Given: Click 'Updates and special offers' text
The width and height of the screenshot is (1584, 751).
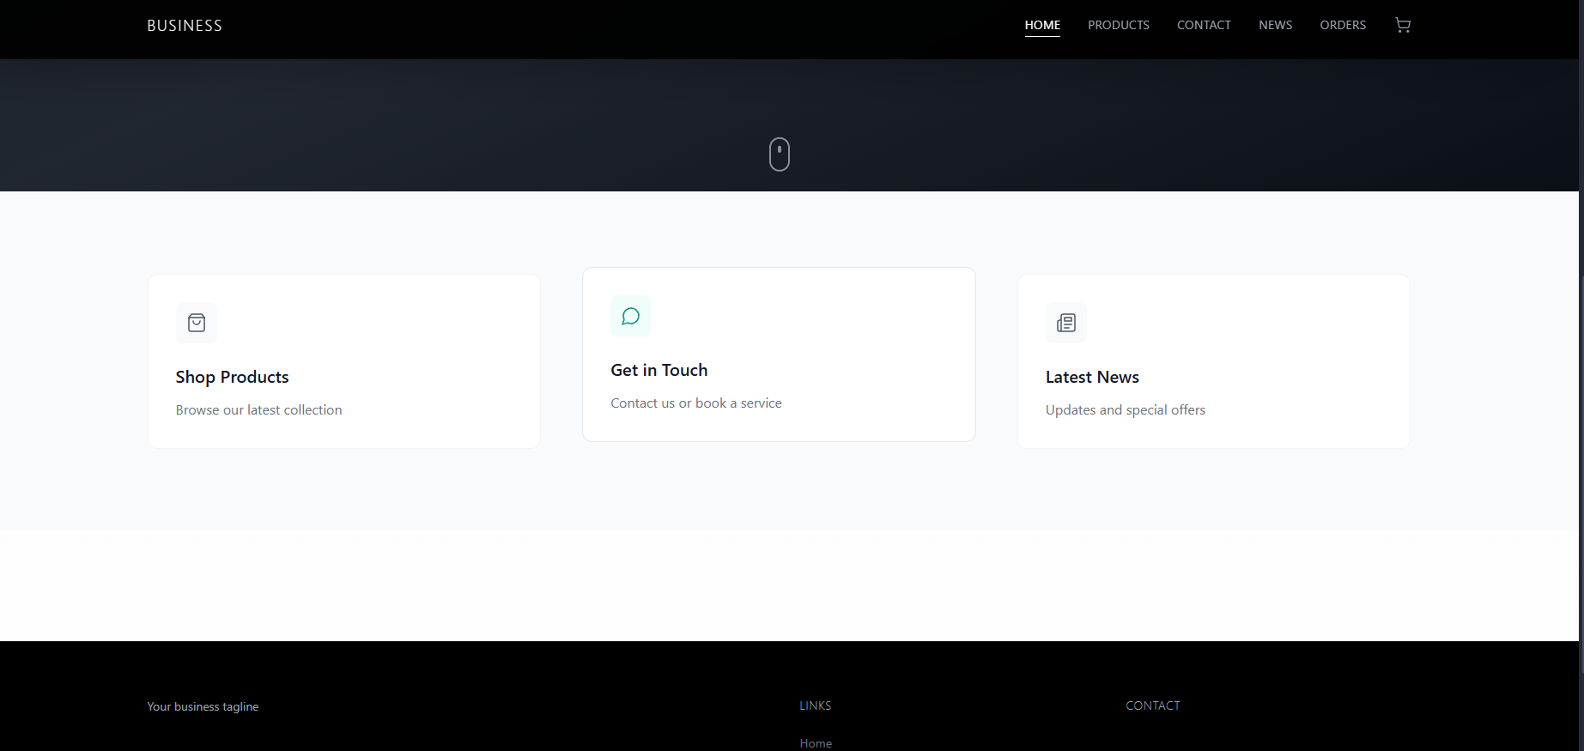Looking at the screenshot, I should pos(1126,410).
